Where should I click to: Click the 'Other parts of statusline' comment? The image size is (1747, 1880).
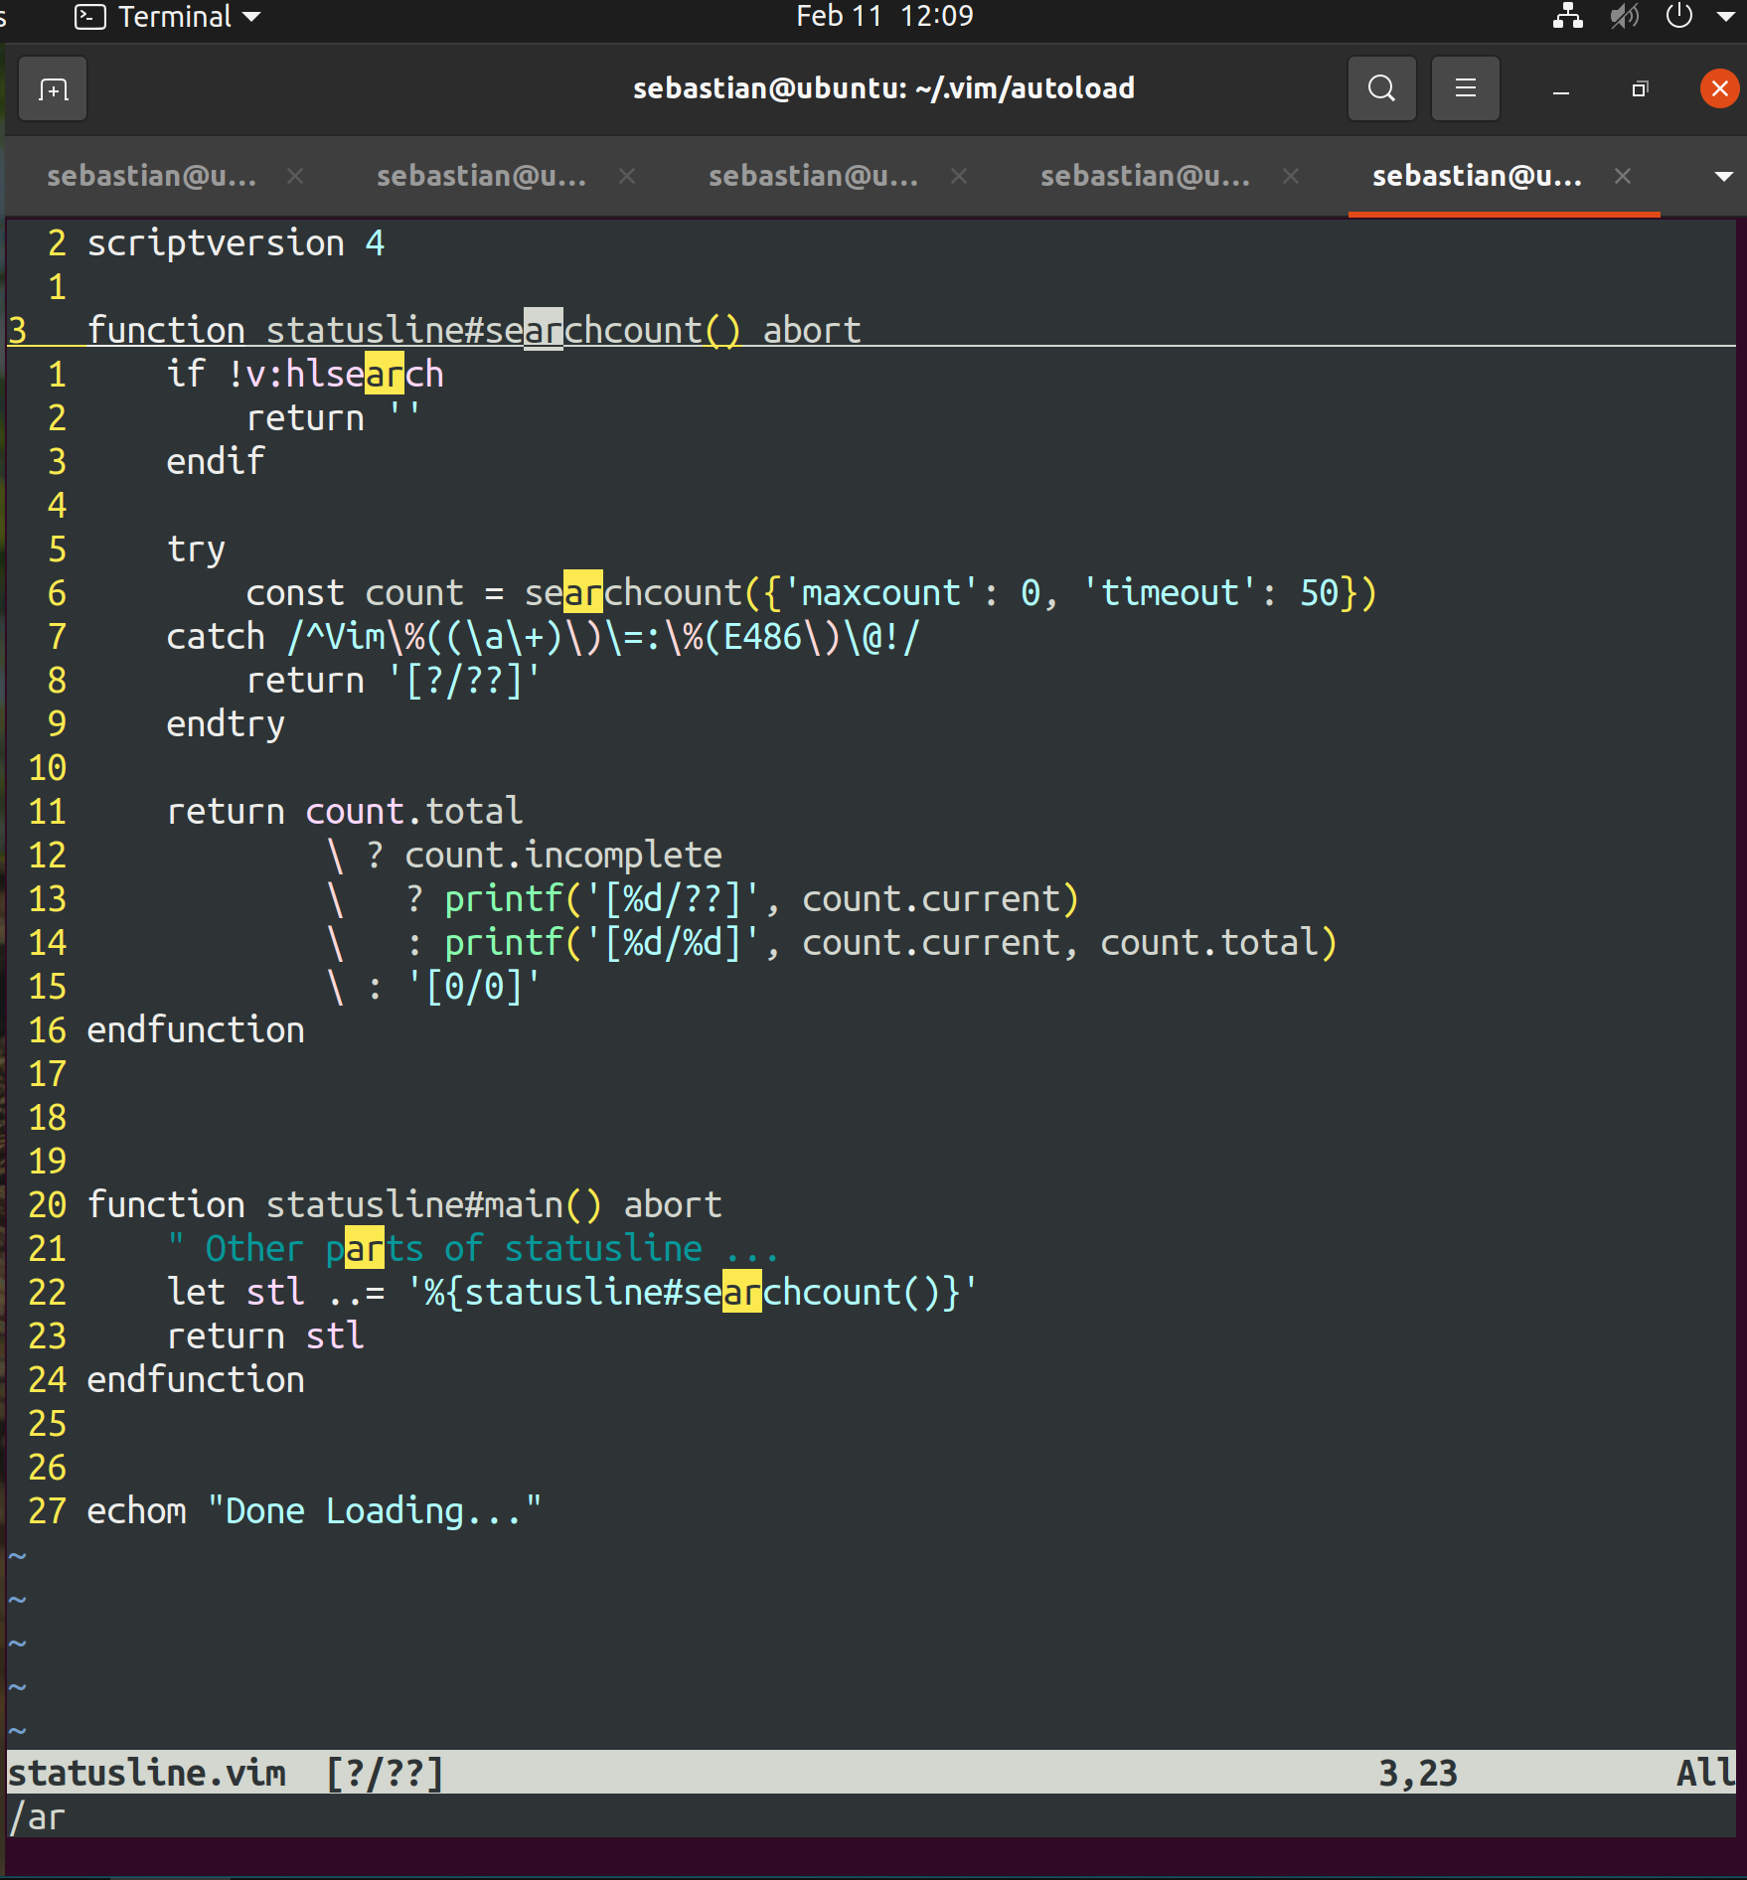(474, 1249)
